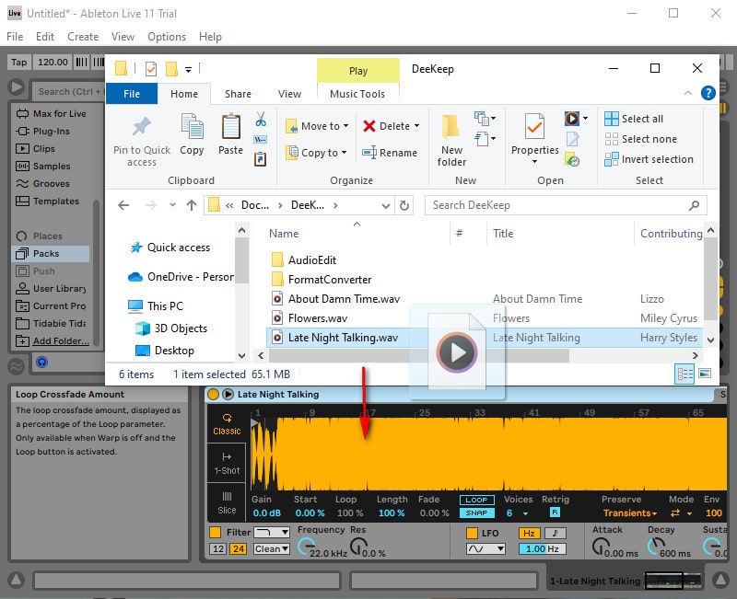Open the File menu in Ableton
The image size is (737, 599).
tap(15, 37)
